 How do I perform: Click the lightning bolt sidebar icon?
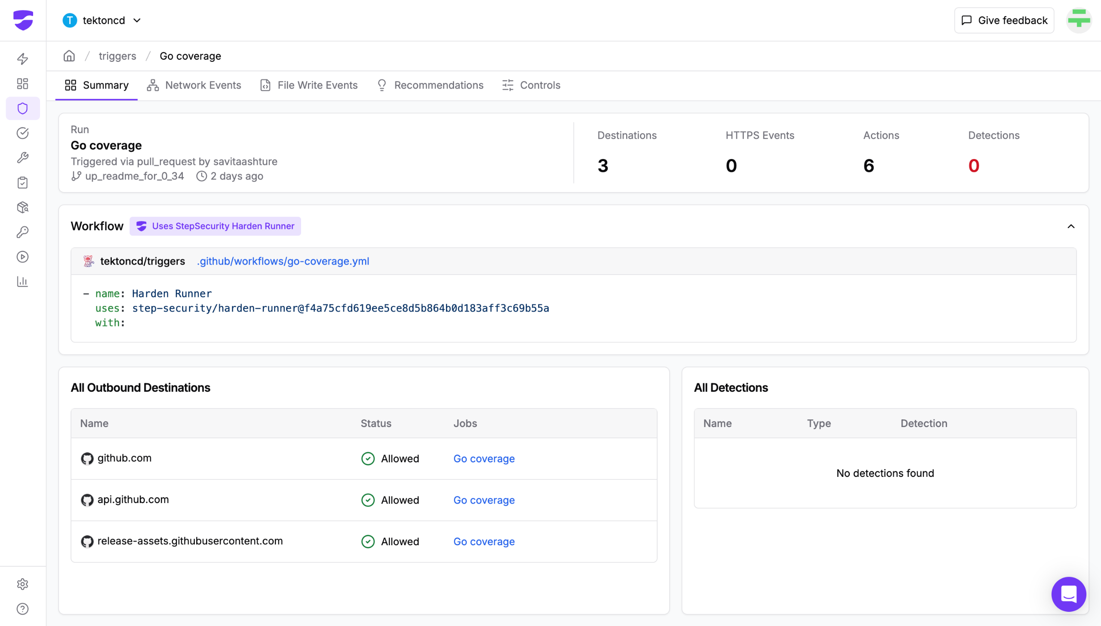tap(22, 58)
